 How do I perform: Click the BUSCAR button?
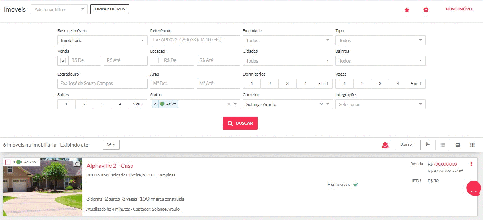click(x=240, y=123)
